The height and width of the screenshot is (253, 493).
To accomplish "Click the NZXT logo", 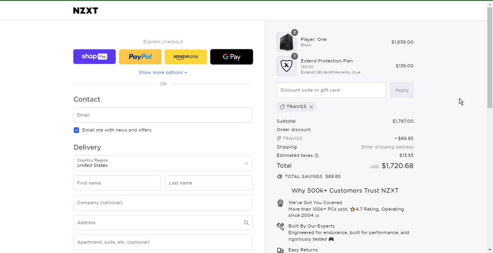I will (x=85, y=10).
